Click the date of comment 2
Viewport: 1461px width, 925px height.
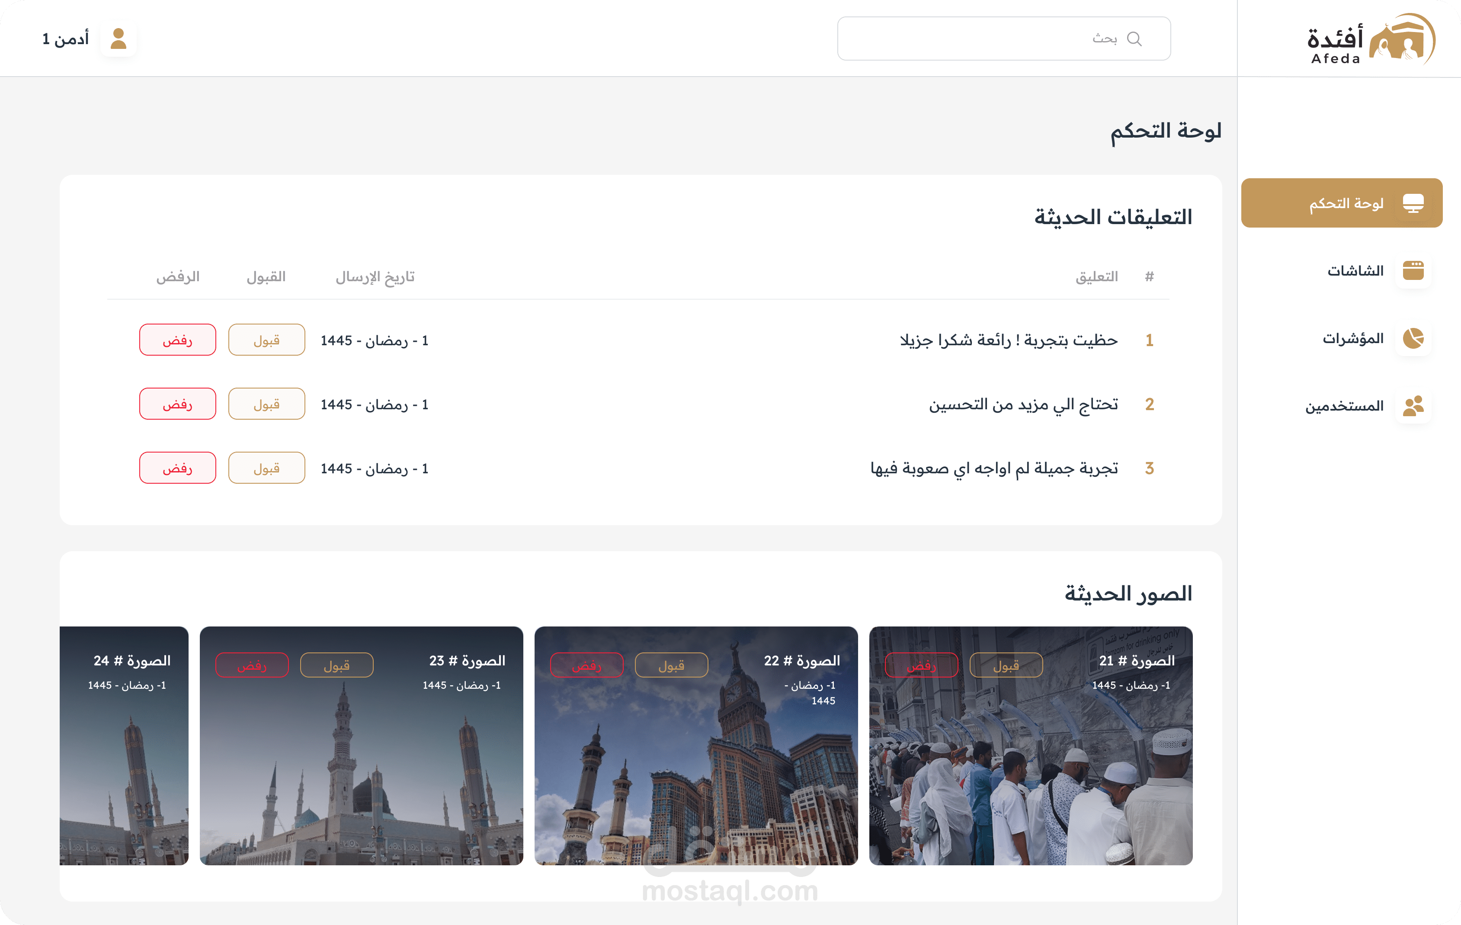375,405
